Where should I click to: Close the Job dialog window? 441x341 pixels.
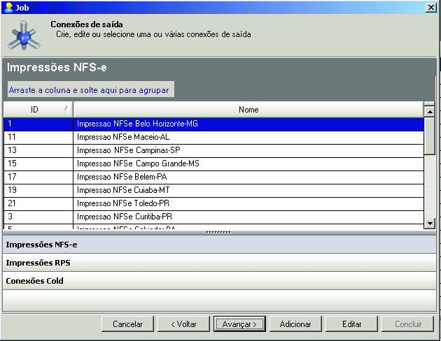coord(431,7)
